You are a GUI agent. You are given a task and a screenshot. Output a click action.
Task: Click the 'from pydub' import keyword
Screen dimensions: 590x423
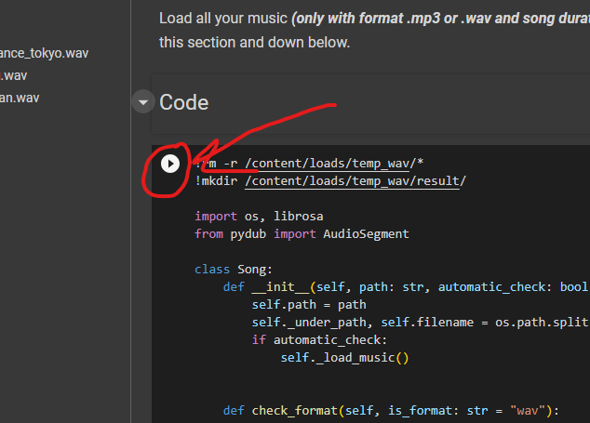[x=209, y=233]
